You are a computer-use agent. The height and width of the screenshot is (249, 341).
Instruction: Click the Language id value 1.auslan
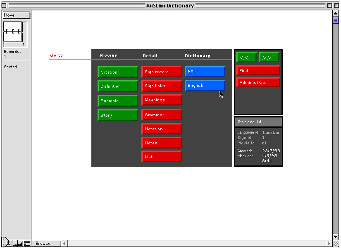coord(270,132)
